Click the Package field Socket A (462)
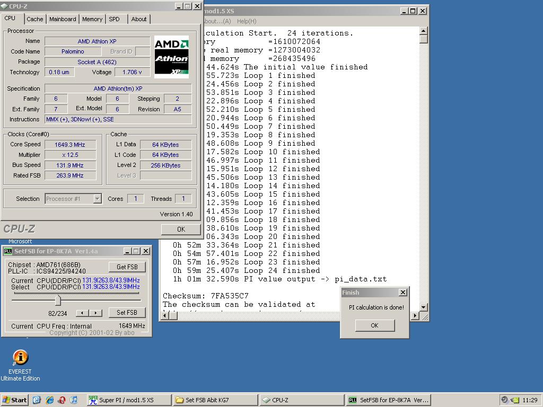The height and width of the screenshot is (407, 543). [97, 62]
